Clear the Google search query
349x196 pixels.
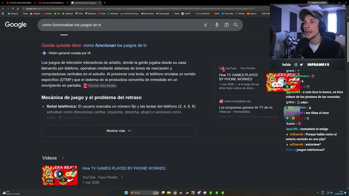pyautogui.click(x=205, y=25)
